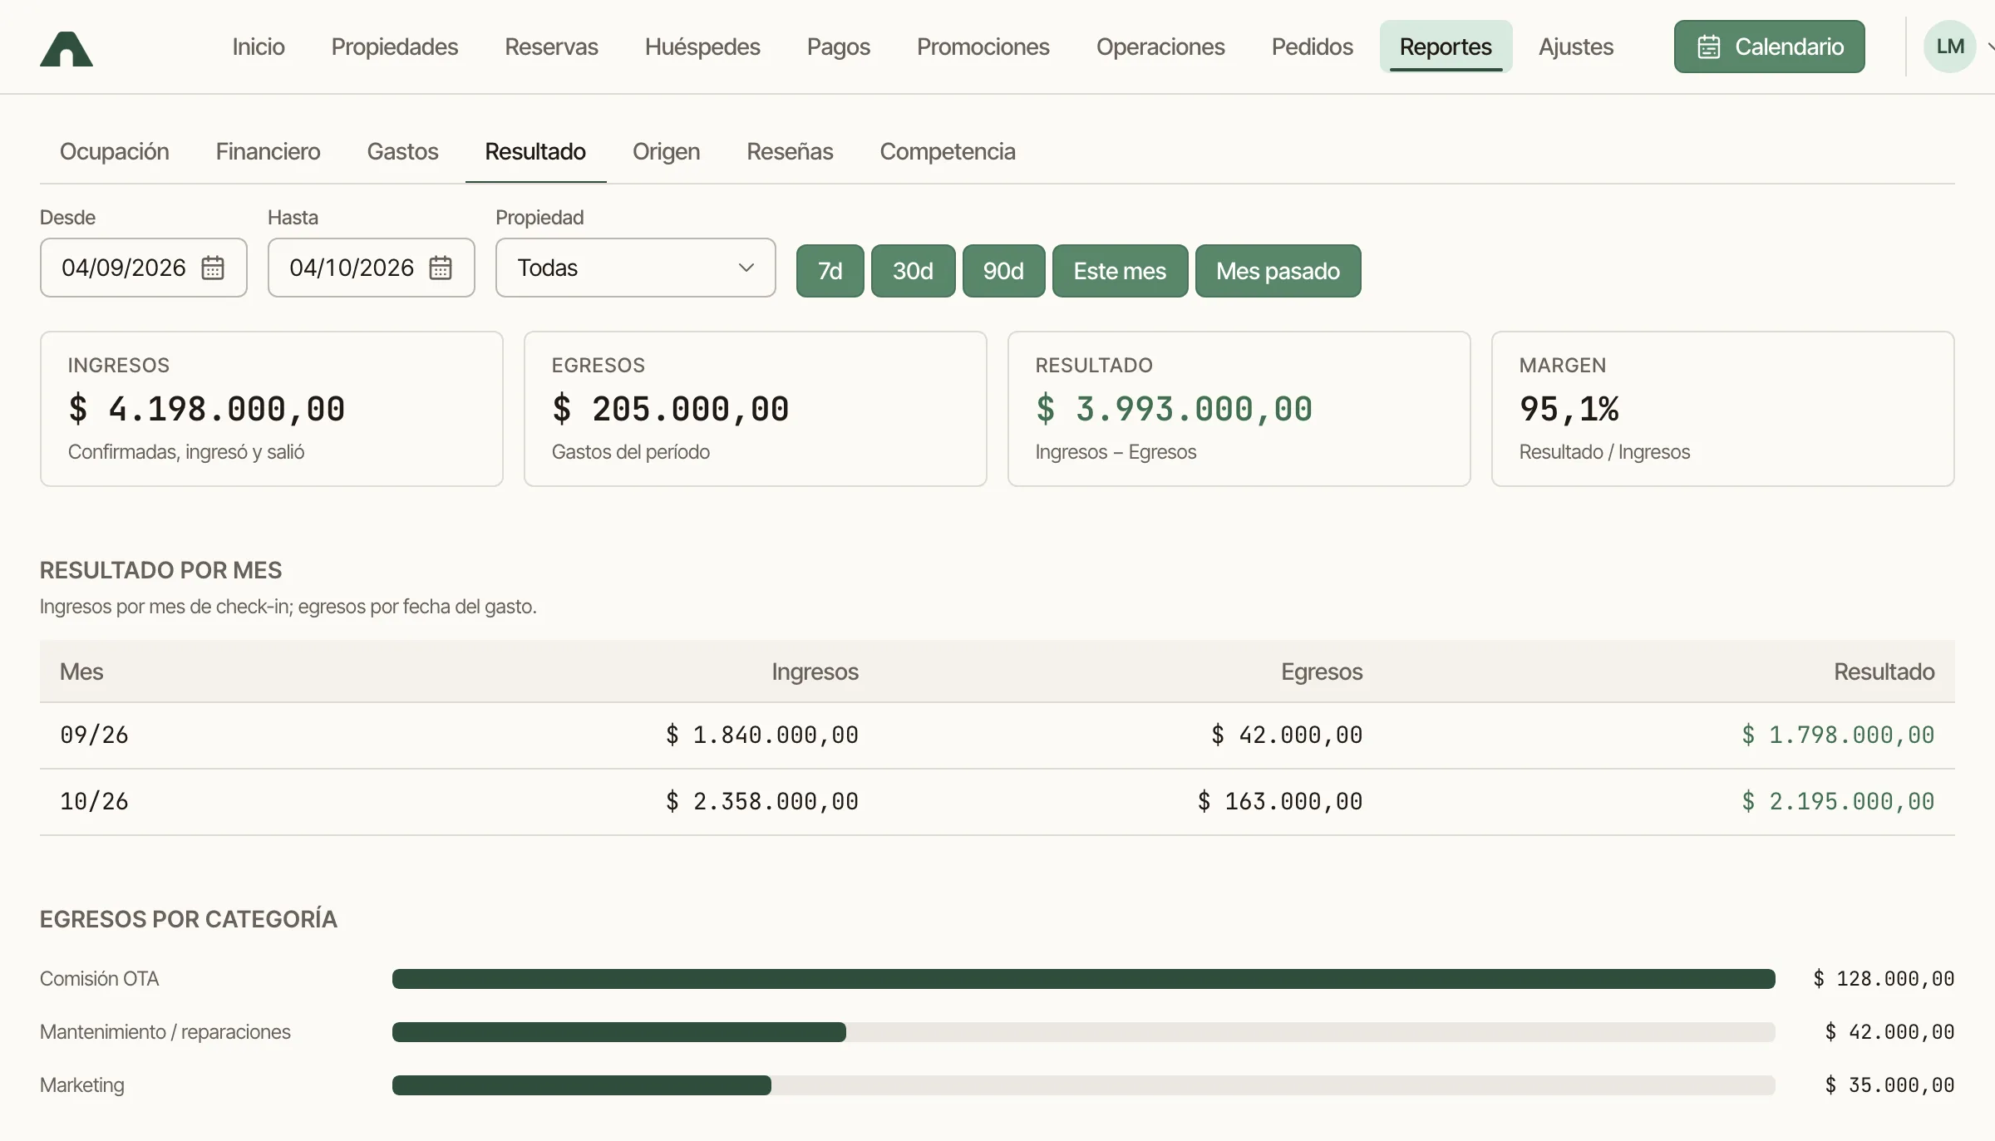The height and width of the screenshot is (1141, 1995).
Task: Expand the account menu chevron beside LM
Action: [1990, 47]
